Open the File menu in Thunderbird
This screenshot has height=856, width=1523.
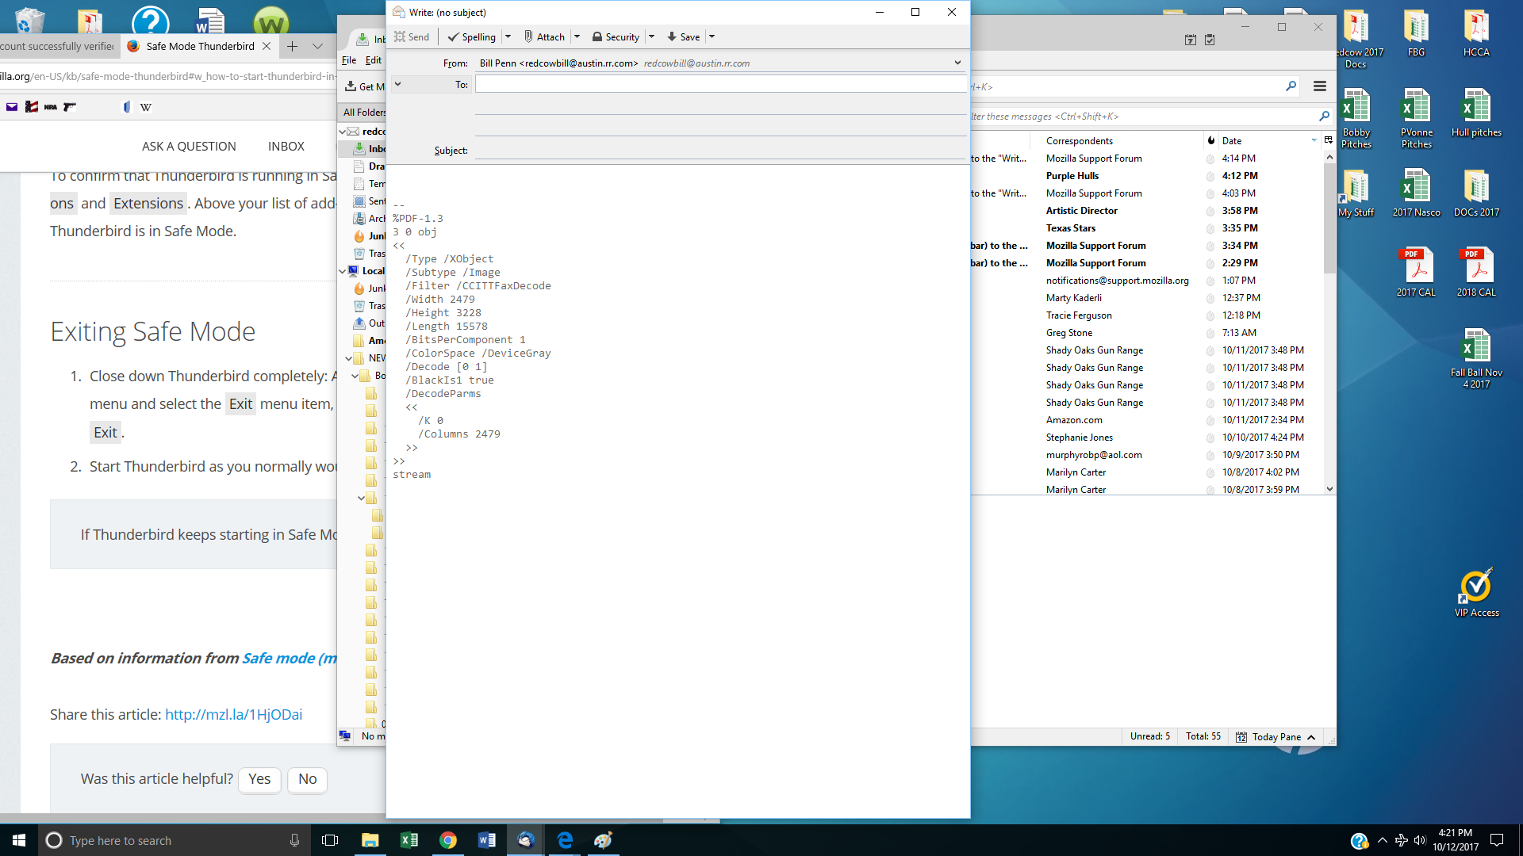tap(349, 59)
